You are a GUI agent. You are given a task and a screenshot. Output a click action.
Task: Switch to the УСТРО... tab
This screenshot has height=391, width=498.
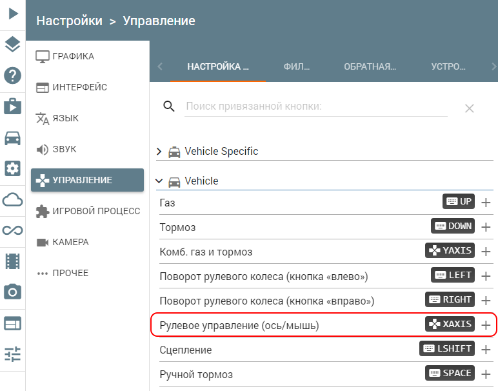click(448, 66)
